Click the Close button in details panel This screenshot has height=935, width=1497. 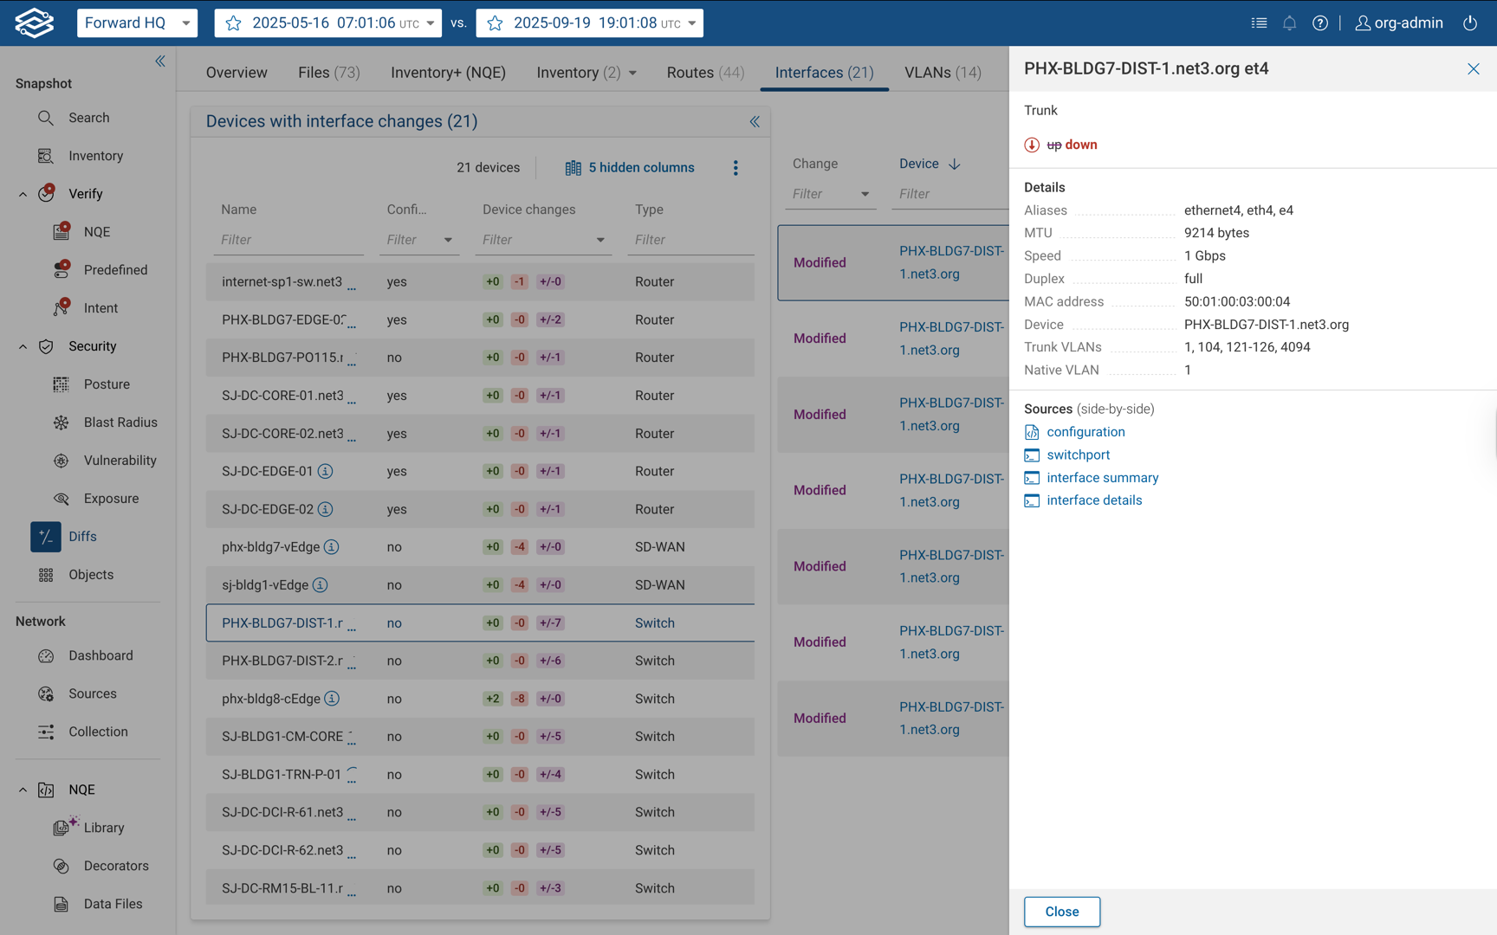(1061, 912)
